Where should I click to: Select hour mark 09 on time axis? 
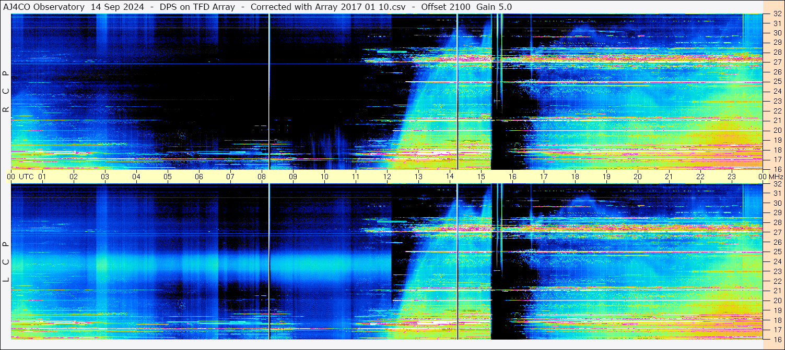(x=293, y=177)
